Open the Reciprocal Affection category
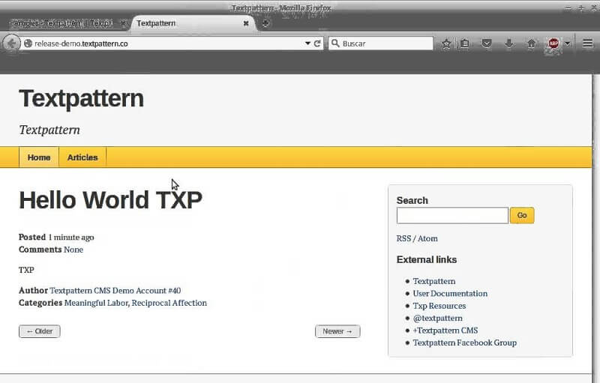Screen dimensions: 600x383 [169, 303]
